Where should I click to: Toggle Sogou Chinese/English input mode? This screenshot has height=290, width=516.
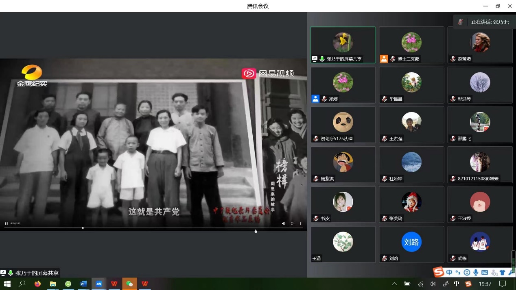click(449, 272)
